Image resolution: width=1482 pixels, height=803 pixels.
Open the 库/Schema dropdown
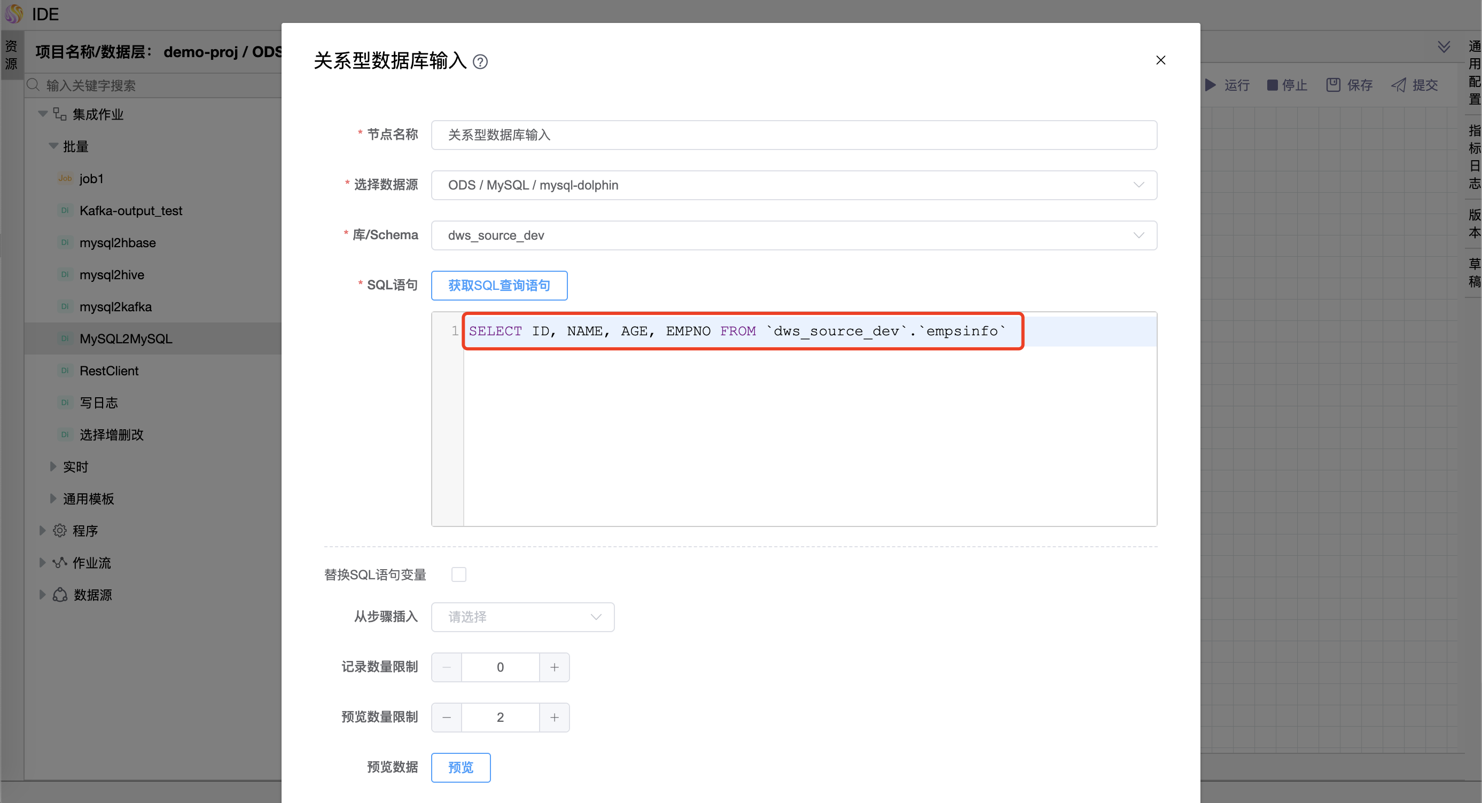1139,235
